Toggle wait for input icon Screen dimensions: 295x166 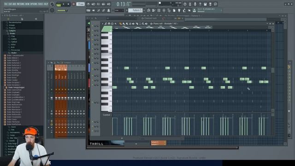[x=94, y=4]
